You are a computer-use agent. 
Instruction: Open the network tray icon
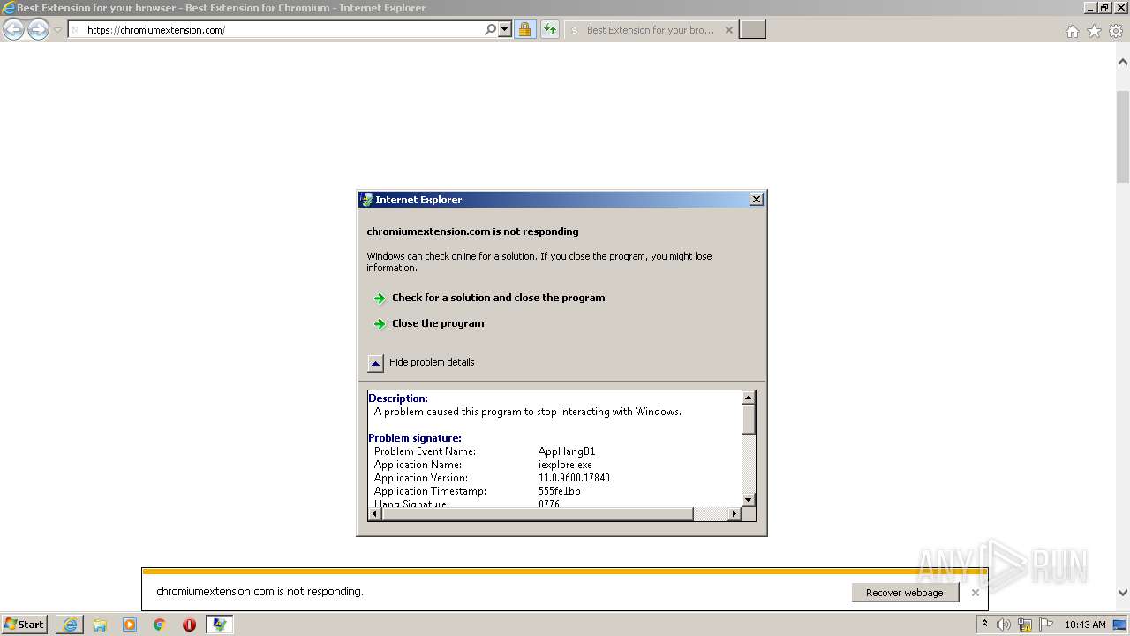[1025, 625]
